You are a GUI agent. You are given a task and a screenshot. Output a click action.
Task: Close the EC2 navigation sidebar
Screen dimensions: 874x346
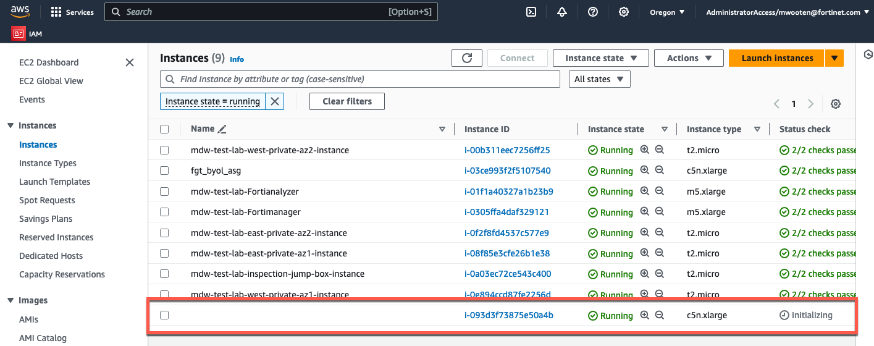(130, 62)
